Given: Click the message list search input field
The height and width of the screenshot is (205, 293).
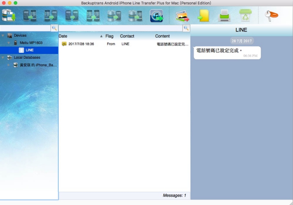Looking at the screenshot, I should pyautogui.click(x=120, y=28).
